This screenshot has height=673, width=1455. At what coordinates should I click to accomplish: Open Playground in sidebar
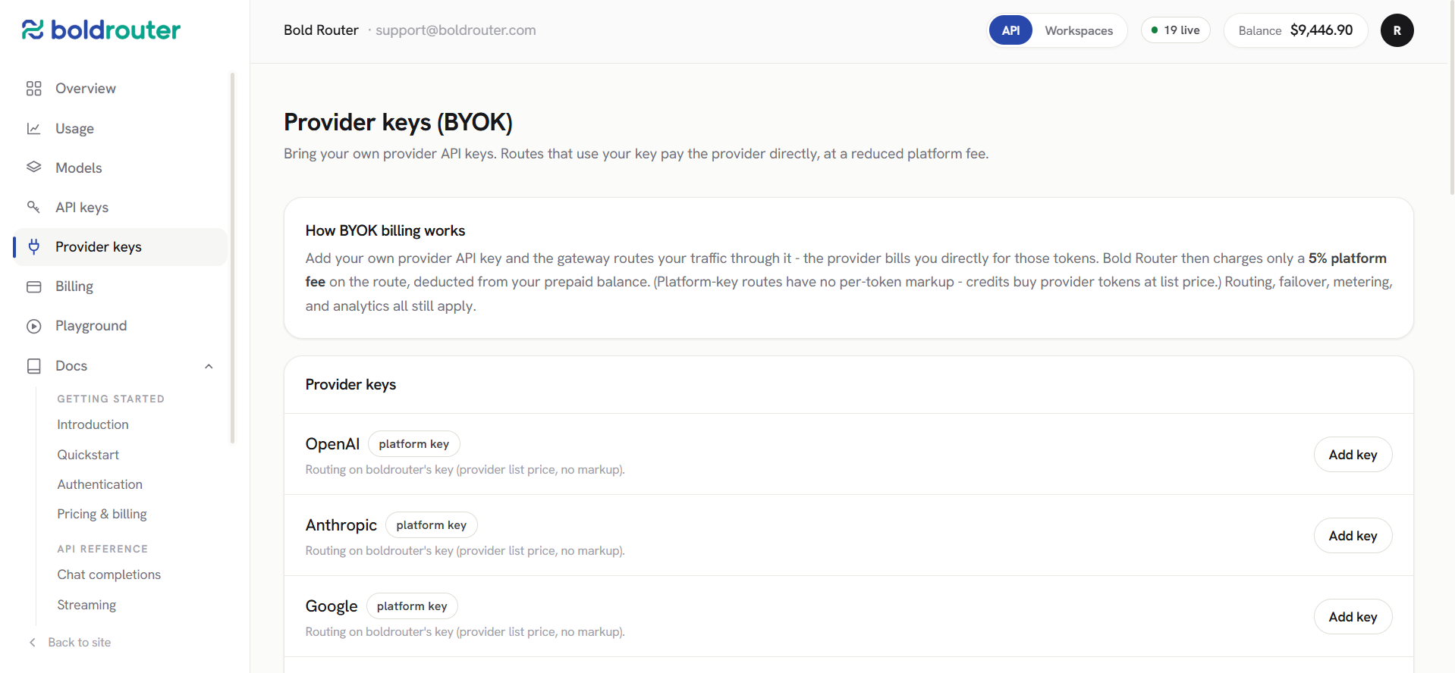pos(120,326)
